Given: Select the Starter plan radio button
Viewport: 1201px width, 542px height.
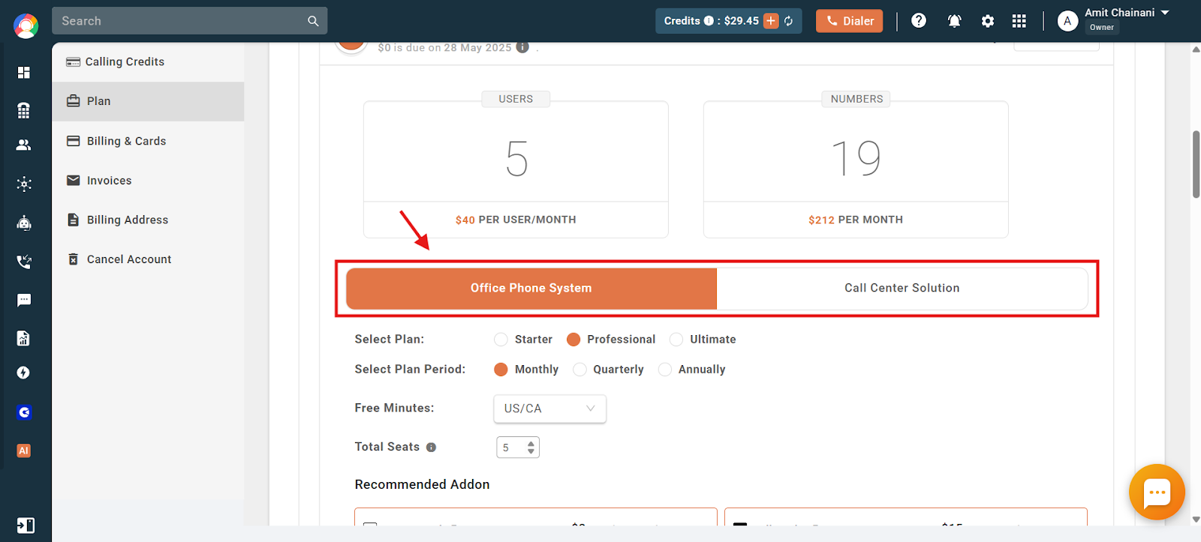Looking at the screenshot, I should click(x=501, y=340).
